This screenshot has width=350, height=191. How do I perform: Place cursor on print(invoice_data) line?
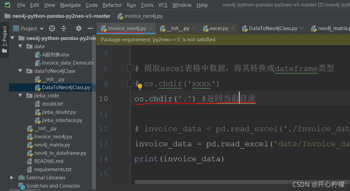(179, 159)
